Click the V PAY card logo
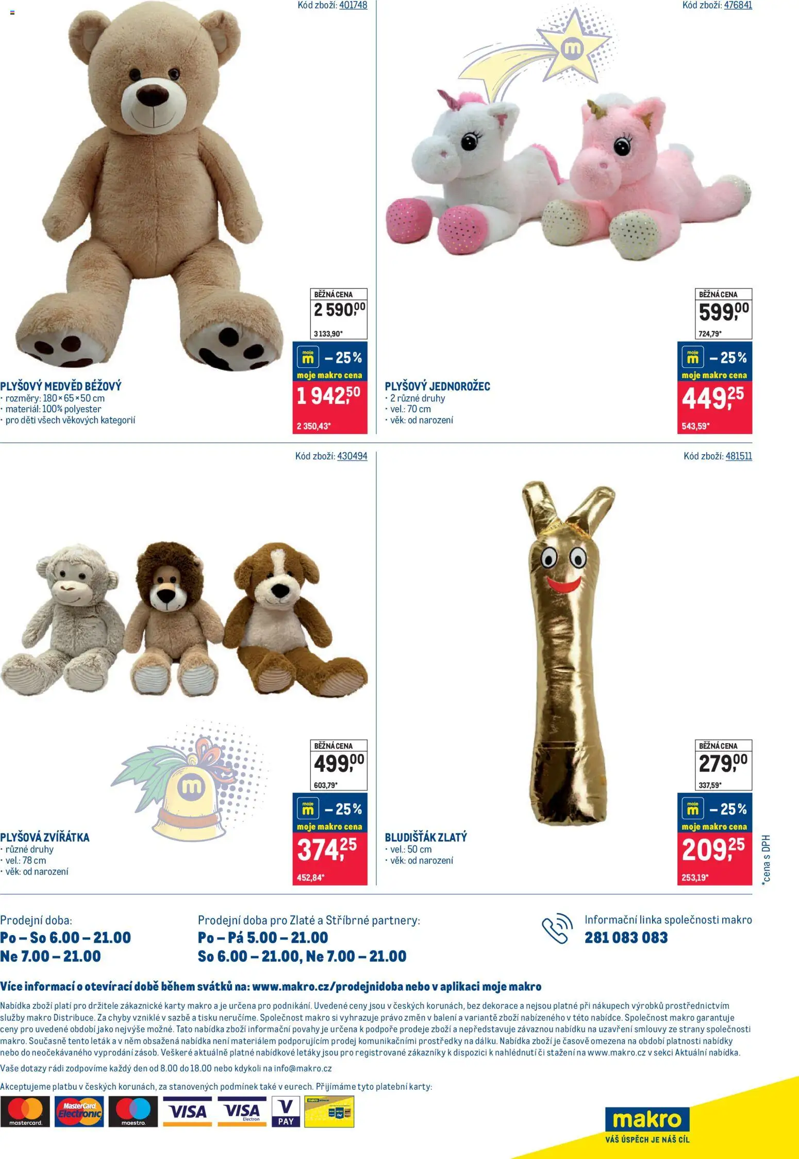 [x=286, y=1112]
